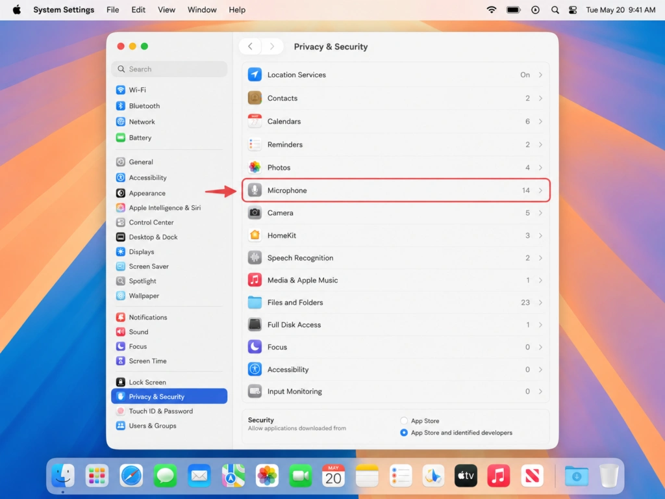Open Wi-Fi settings from the sidebar icon
Viewport: 665px width, 499px height.
point(120,90)
